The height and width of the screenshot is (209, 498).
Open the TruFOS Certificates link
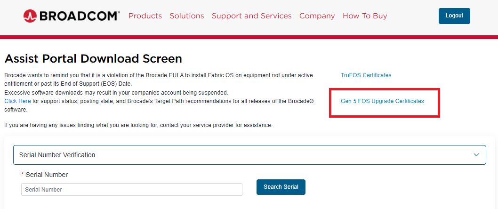[366, 75]
